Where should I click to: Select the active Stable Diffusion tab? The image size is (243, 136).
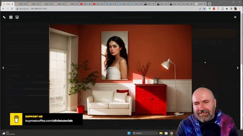point(8,4)
